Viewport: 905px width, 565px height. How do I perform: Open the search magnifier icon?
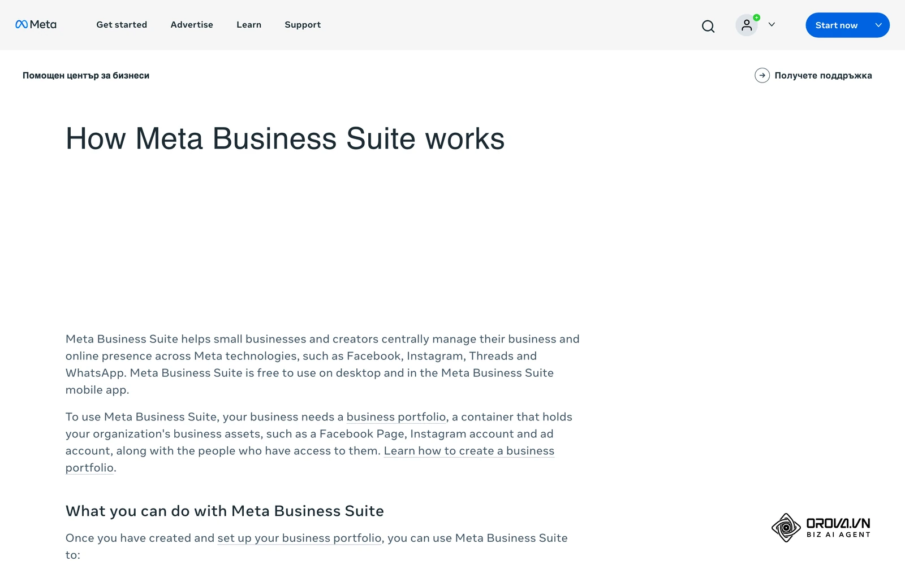point(708,26)
